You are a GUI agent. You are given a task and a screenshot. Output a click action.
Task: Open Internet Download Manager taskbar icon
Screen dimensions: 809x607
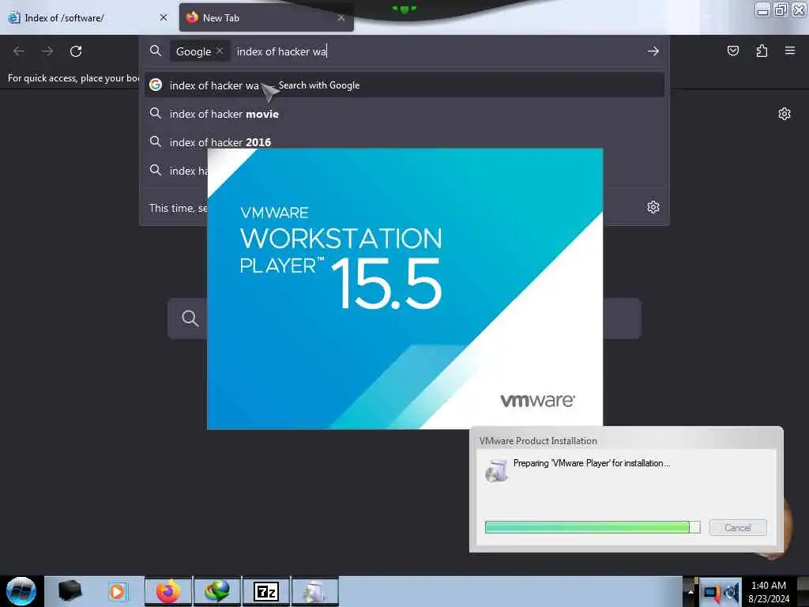(x=216, y=591)
